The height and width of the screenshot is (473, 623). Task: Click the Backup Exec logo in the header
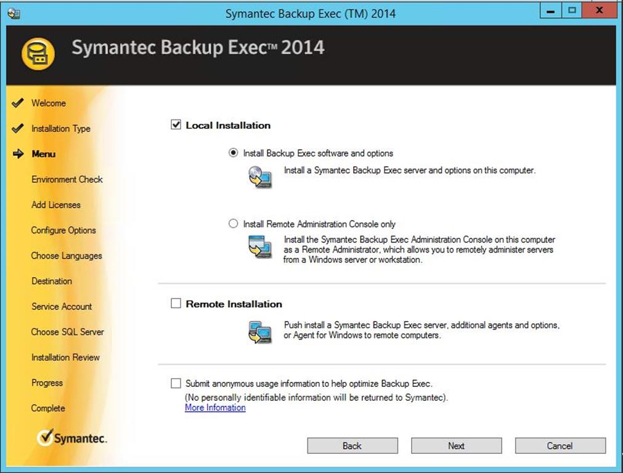[x=38, y=54]
